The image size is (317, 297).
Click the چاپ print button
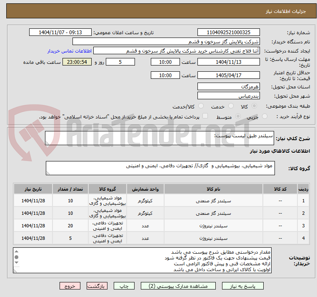coord(124,286)
